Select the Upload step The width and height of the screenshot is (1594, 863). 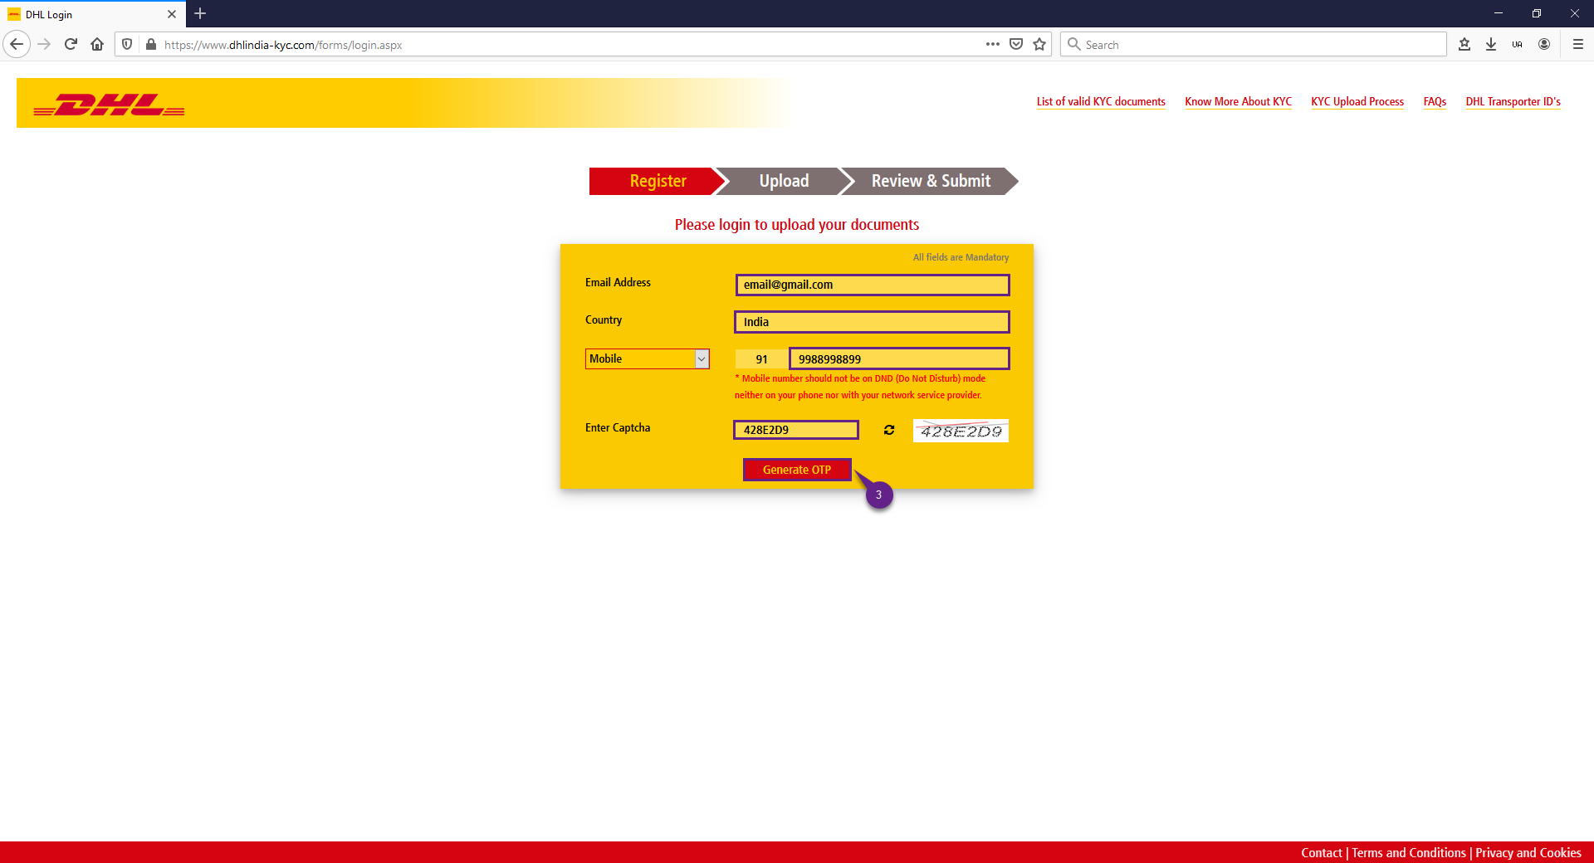784,181
